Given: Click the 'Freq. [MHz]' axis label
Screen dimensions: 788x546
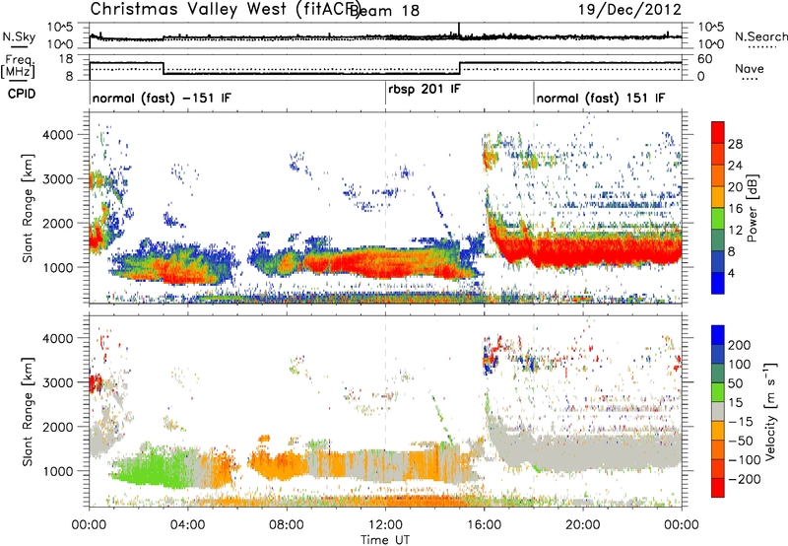Looking at the screenshot, I should [18, 67].
